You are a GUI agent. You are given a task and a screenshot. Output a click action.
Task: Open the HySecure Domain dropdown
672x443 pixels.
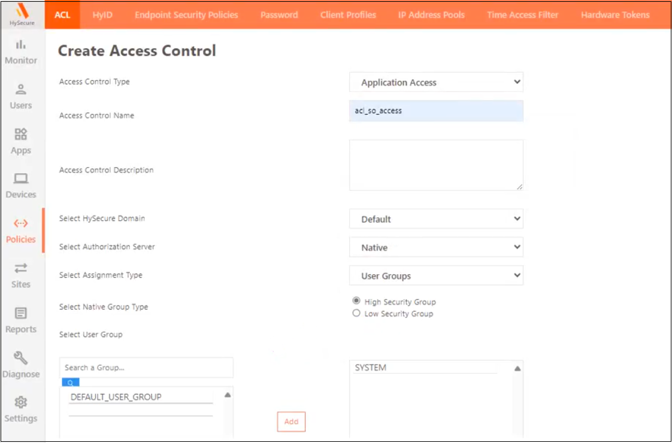(x=436, y=219)
